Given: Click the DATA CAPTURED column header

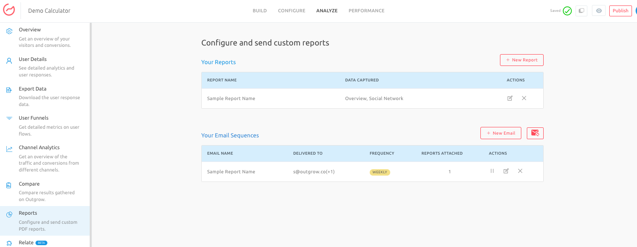Looking at the screenshot, I should click(362, 80).
